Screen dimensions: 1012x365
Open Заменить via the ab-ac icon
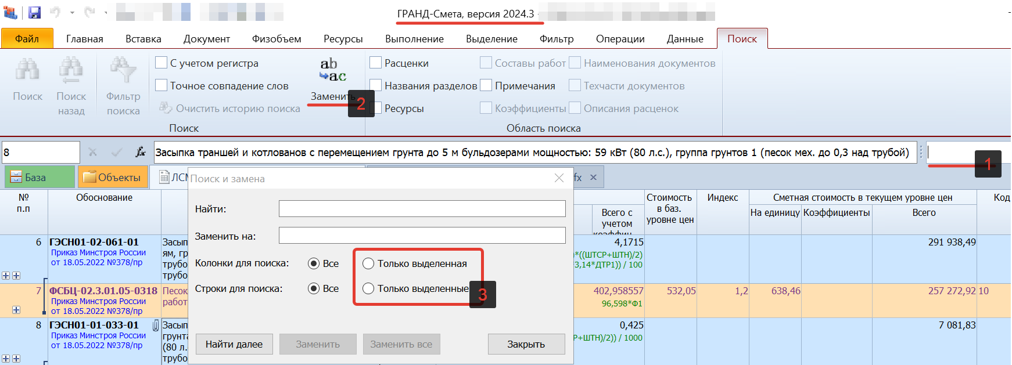(332, 70)
